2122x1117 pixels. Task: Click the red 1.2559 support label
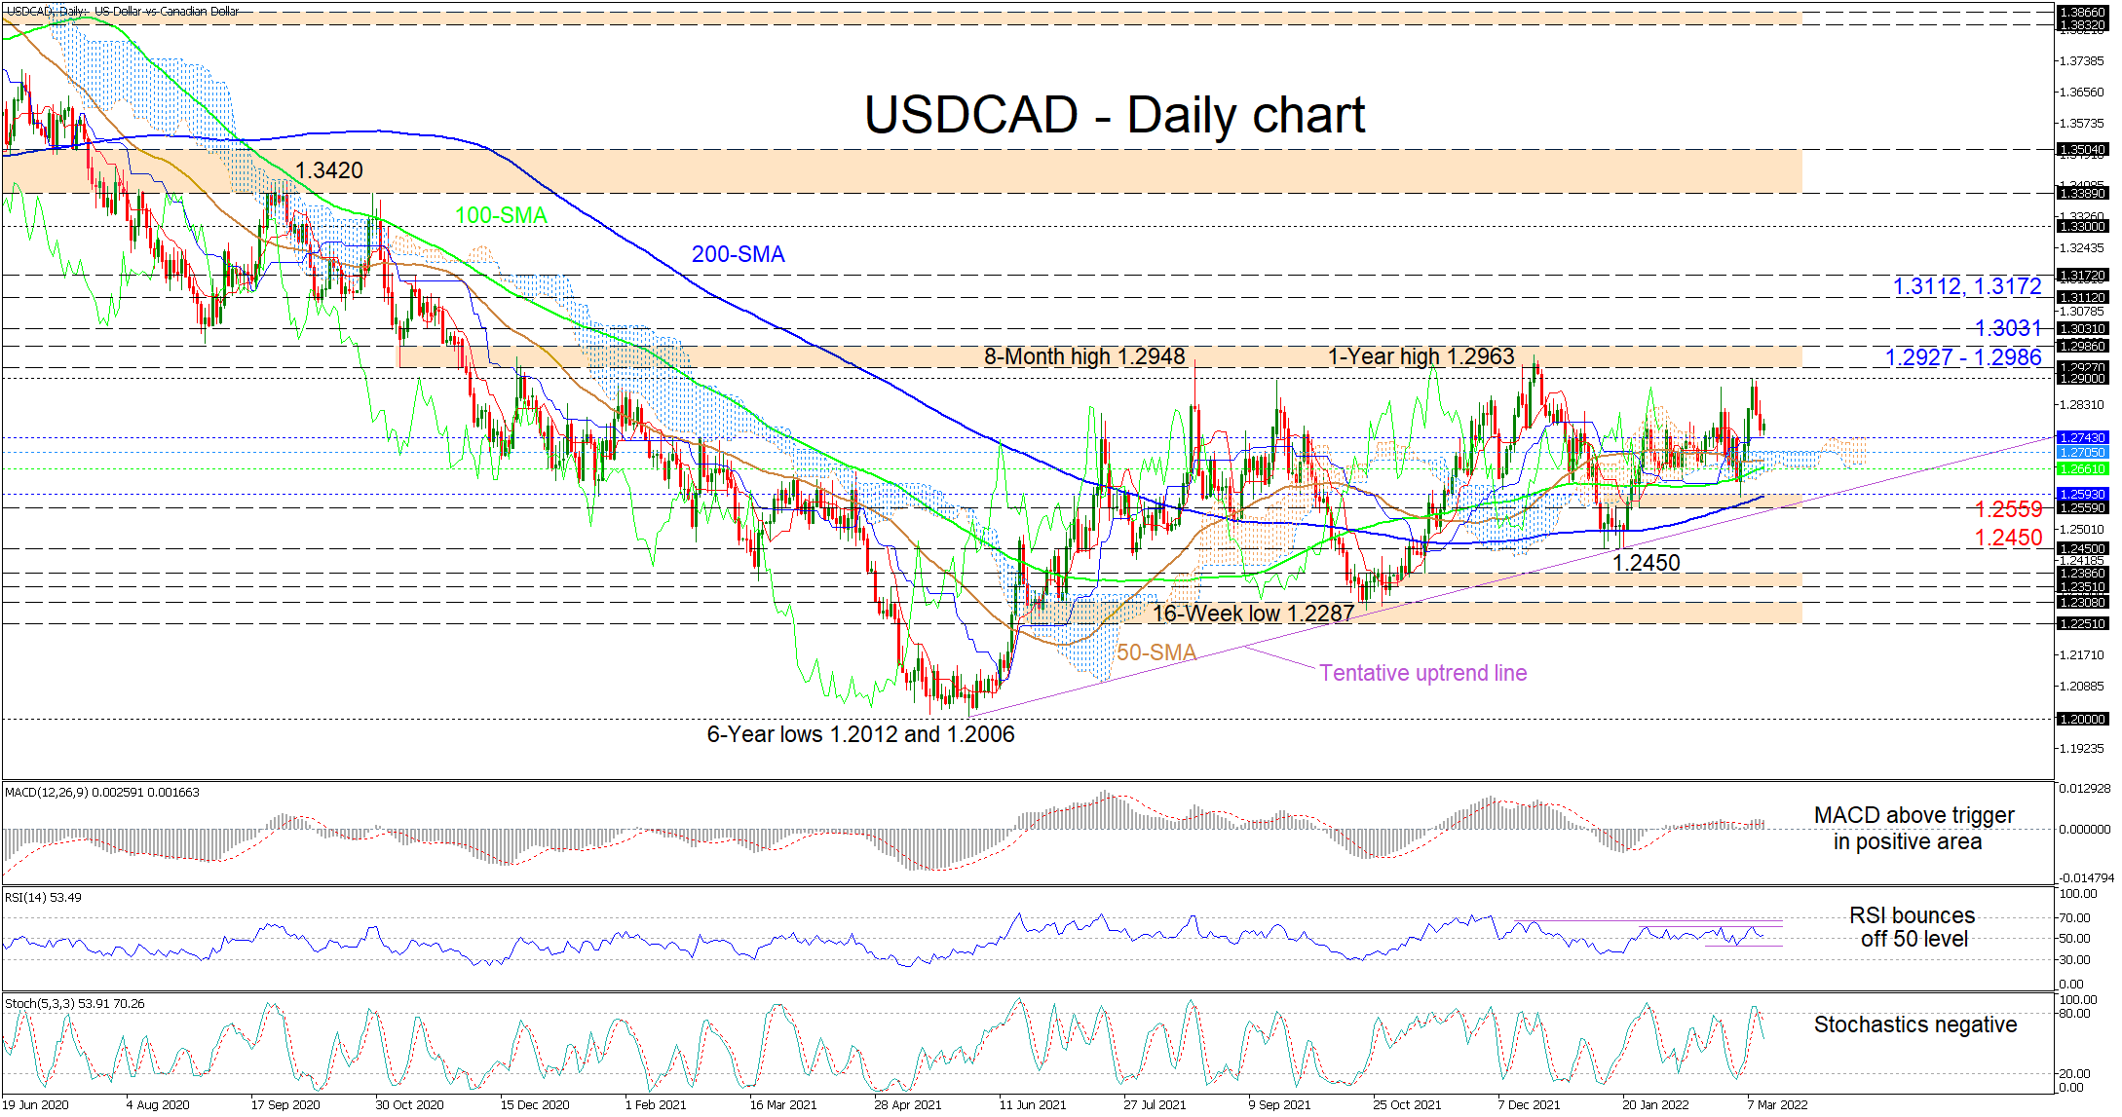click(x=2007, y=509)
